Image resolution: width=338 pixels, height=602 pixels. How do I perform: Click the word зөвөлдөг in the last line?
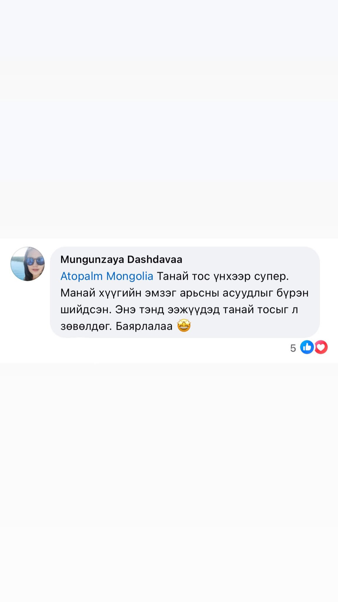tap(86, 327)
